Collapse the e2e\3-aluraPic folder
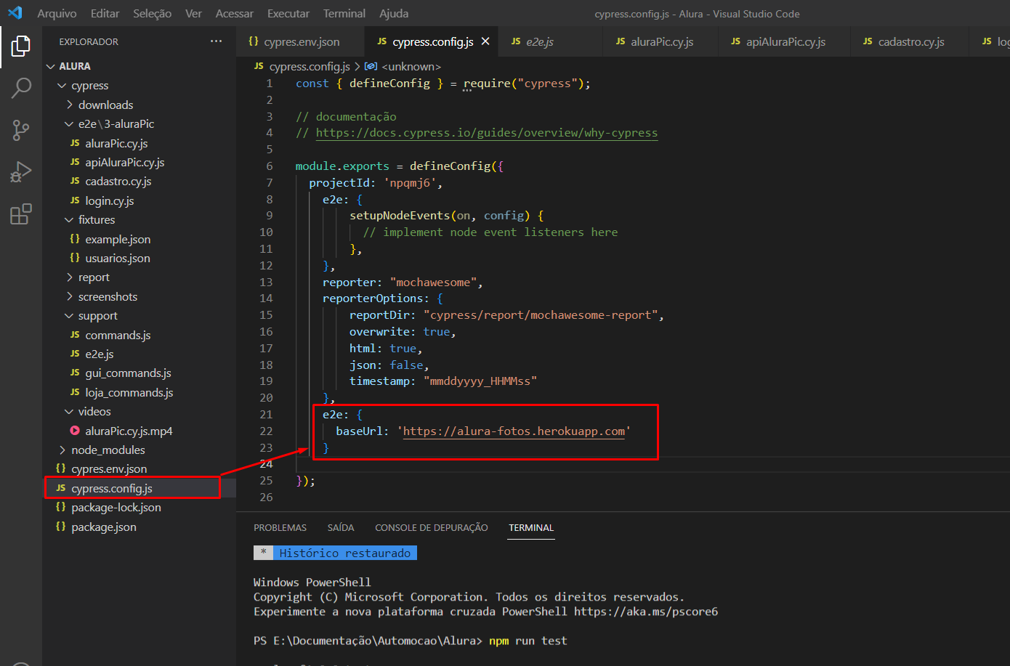The height and width of the screenshot is (666, 1010). (70, 124)
